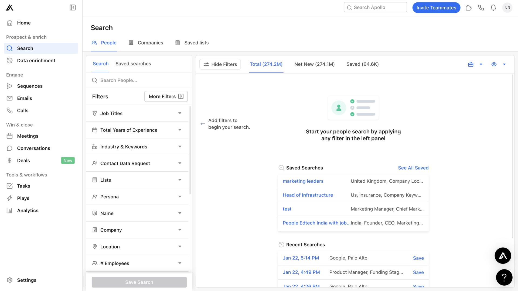Switch to Net New 274.1M view toggle
Image resolution: width=518 pixels, height=291 pixels.
click(x=315, y=64)
